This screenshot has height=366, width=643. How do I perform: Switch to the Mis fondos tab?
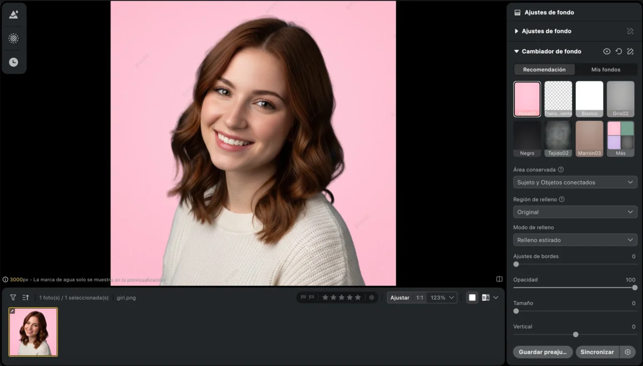[x=605, y=70]
